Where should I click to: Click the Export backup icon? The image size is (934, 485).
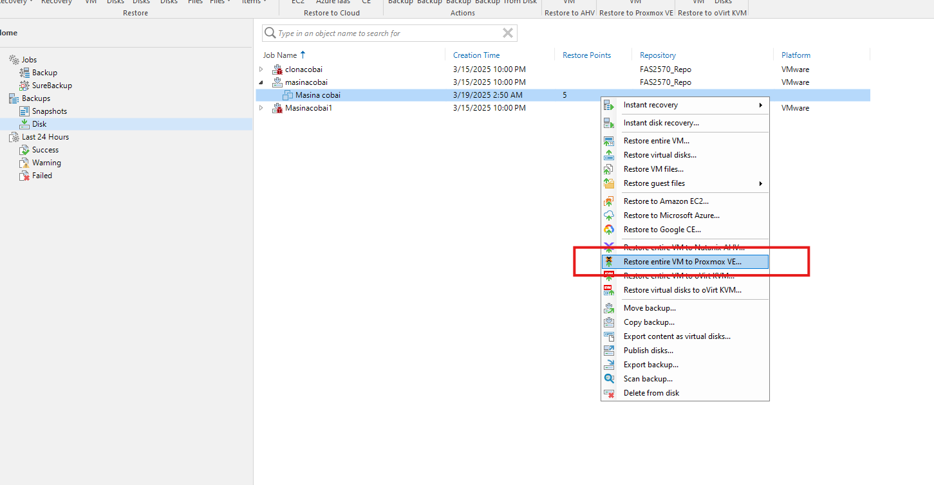point(609,365)
